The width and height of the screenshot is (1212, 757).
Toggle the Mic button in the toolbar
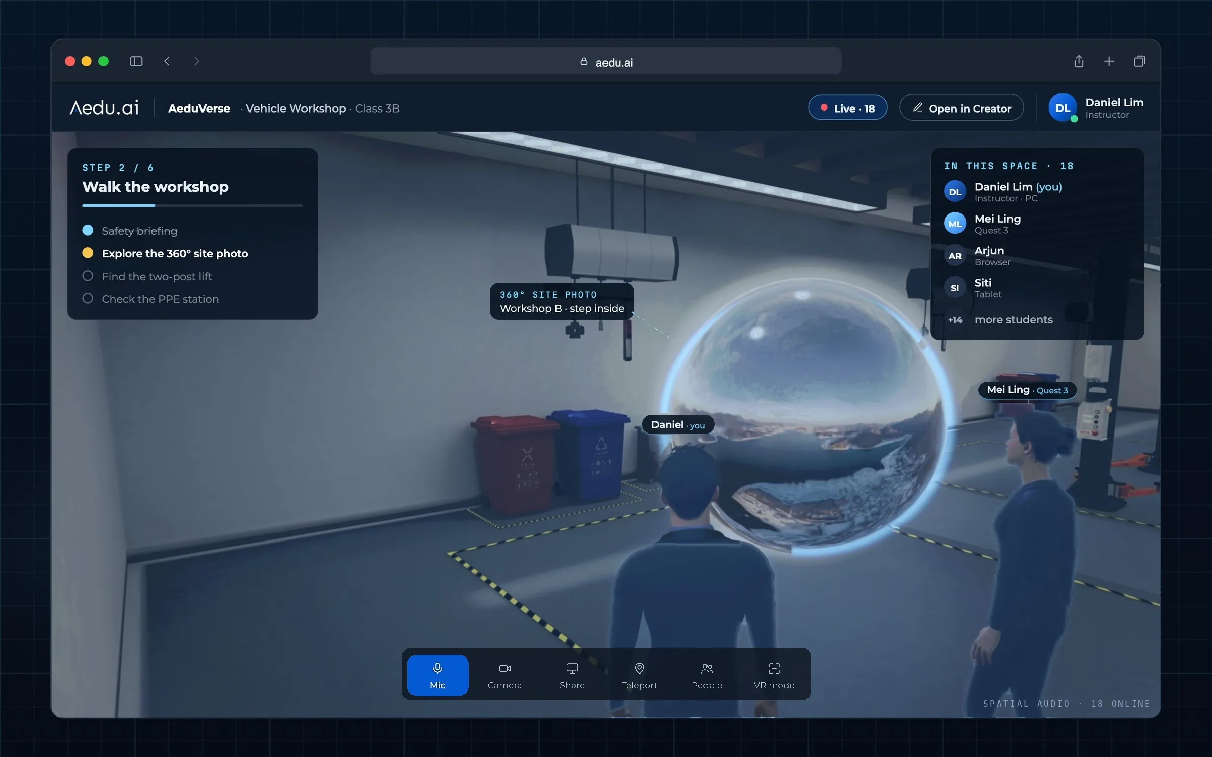click(437, 675)
